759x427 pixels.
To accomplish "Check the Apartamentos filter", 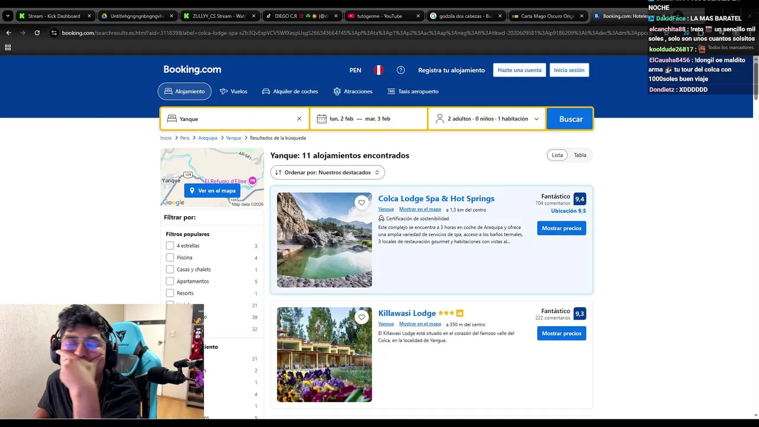I will click(170, 281).
